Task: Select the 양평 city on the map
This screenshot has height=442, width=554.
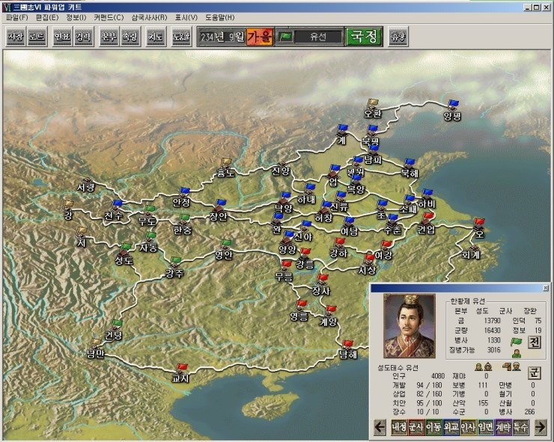Action: pyautogui.click(x=452, y=111)
